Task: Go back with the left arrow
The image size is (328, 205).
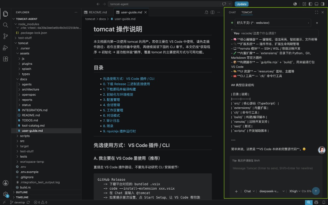Action: 98,4
